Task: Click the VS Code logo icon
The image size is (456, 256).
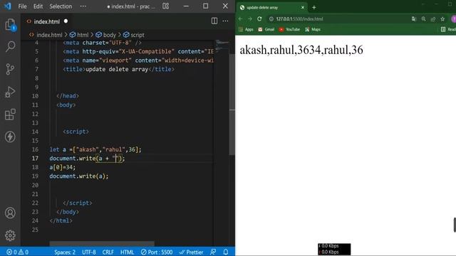Action: click(x=8, y=6)
